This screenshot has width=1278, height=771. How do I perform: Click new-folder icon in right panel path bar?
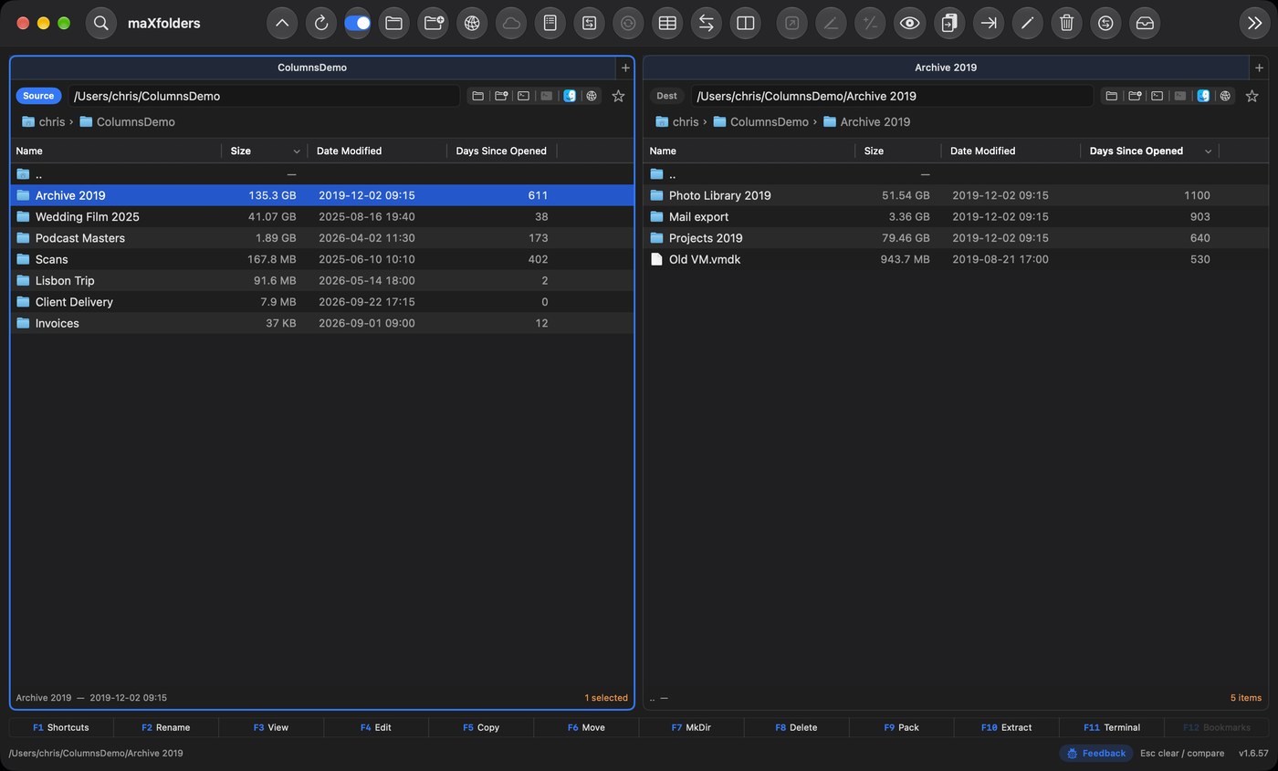pos(1135,96)
